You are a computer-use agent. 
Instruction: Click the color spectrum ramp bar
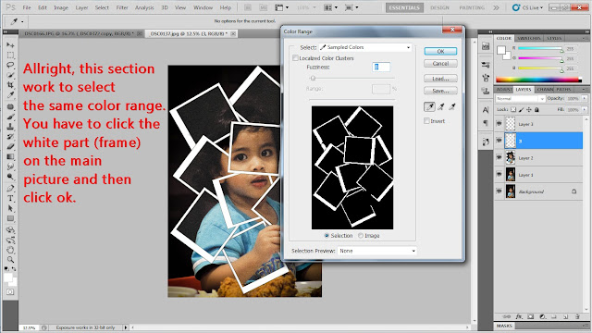538,80
